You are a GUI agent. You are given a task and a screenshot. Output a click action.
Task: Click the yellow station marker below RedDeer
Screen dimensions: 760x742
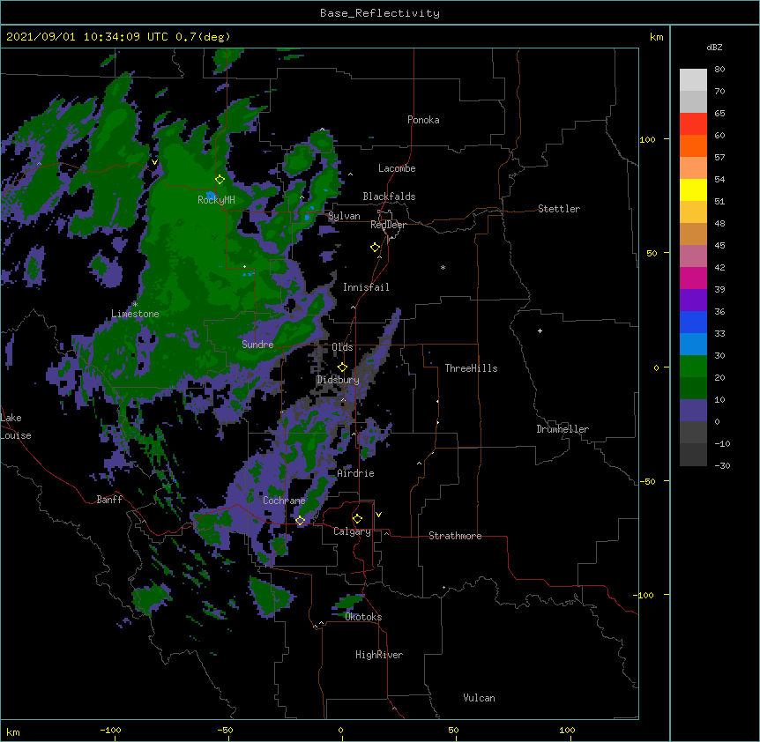(x=375, y=248)
